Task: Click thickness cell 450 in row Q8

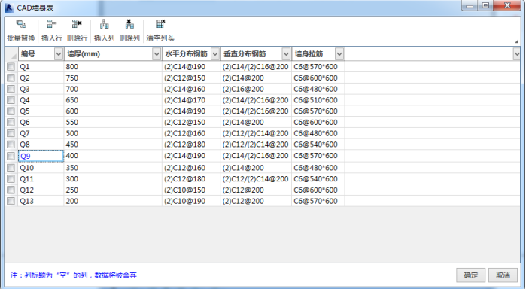Action: click(x=113, y=144)
